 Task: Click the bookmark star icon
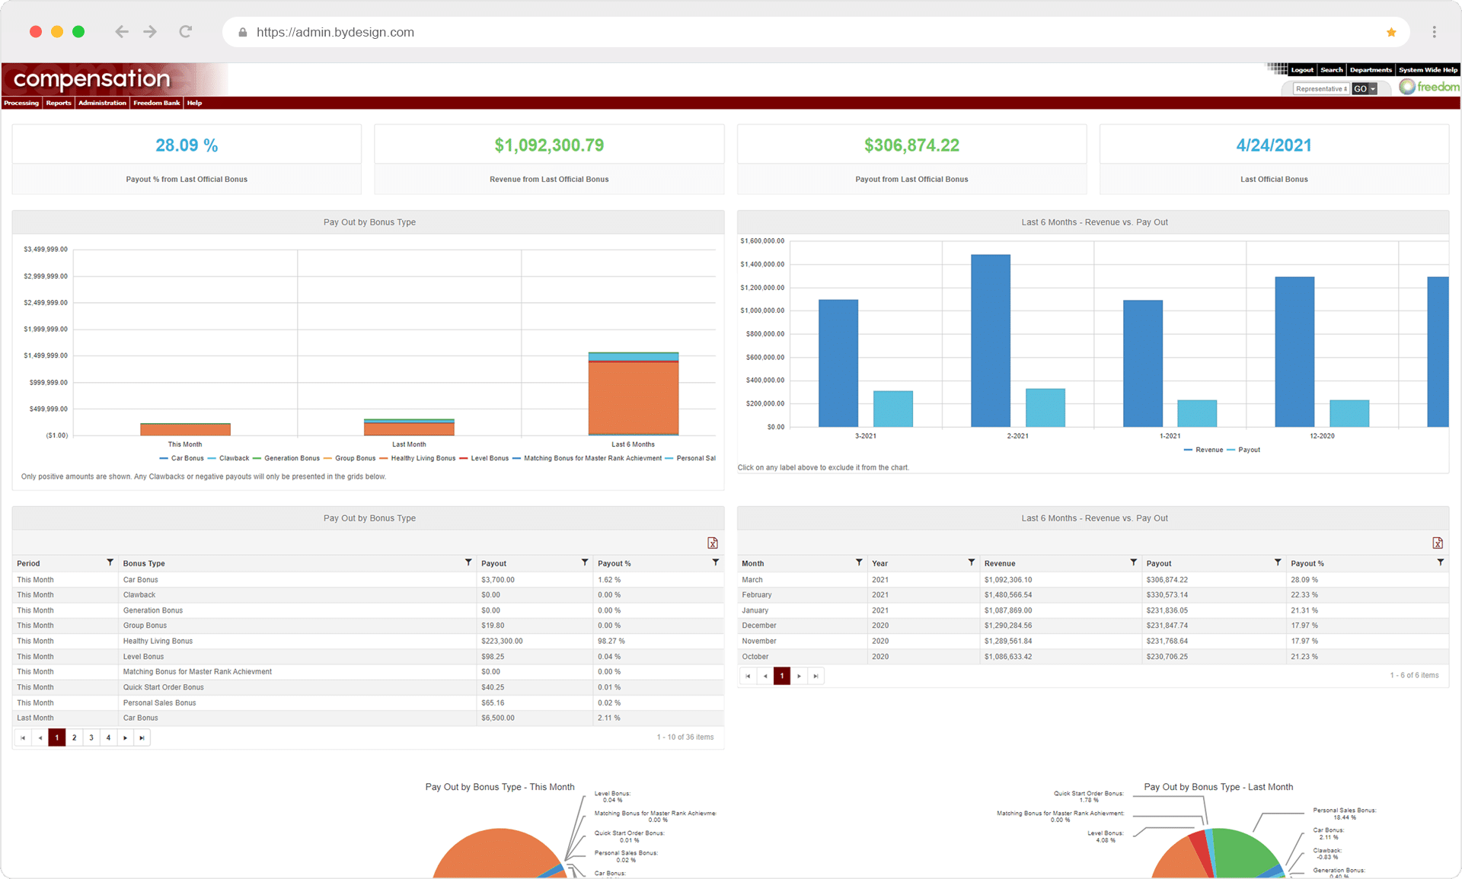[x=1391, y=32]
